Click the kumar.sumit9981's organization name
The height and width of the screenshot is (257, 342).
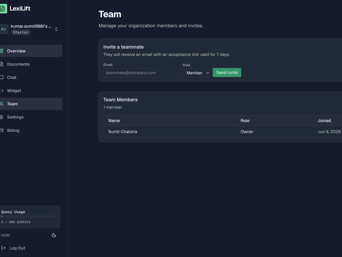click(31, 26)
